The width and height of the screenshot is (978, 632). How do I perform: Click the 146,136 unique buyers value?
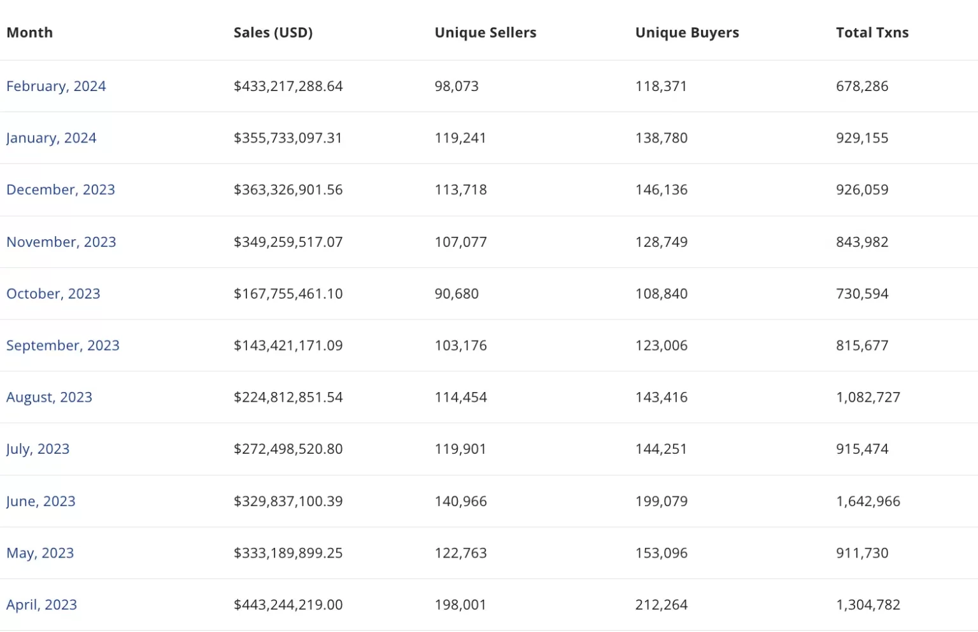pyautogui.click(x=661, y=190)
